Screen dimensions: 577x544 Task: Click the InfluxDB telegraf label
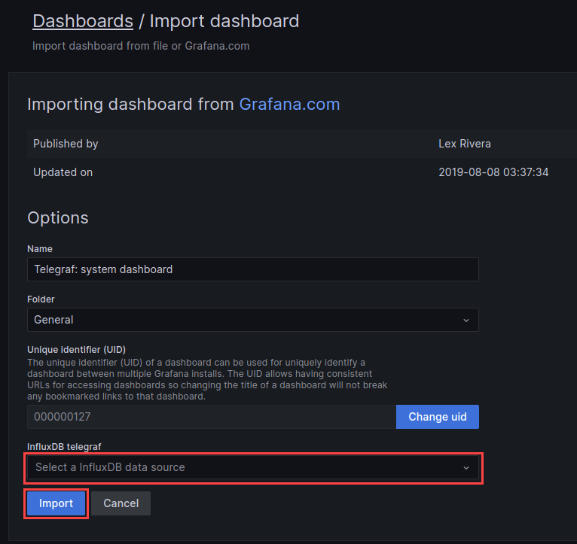(64, 447)
